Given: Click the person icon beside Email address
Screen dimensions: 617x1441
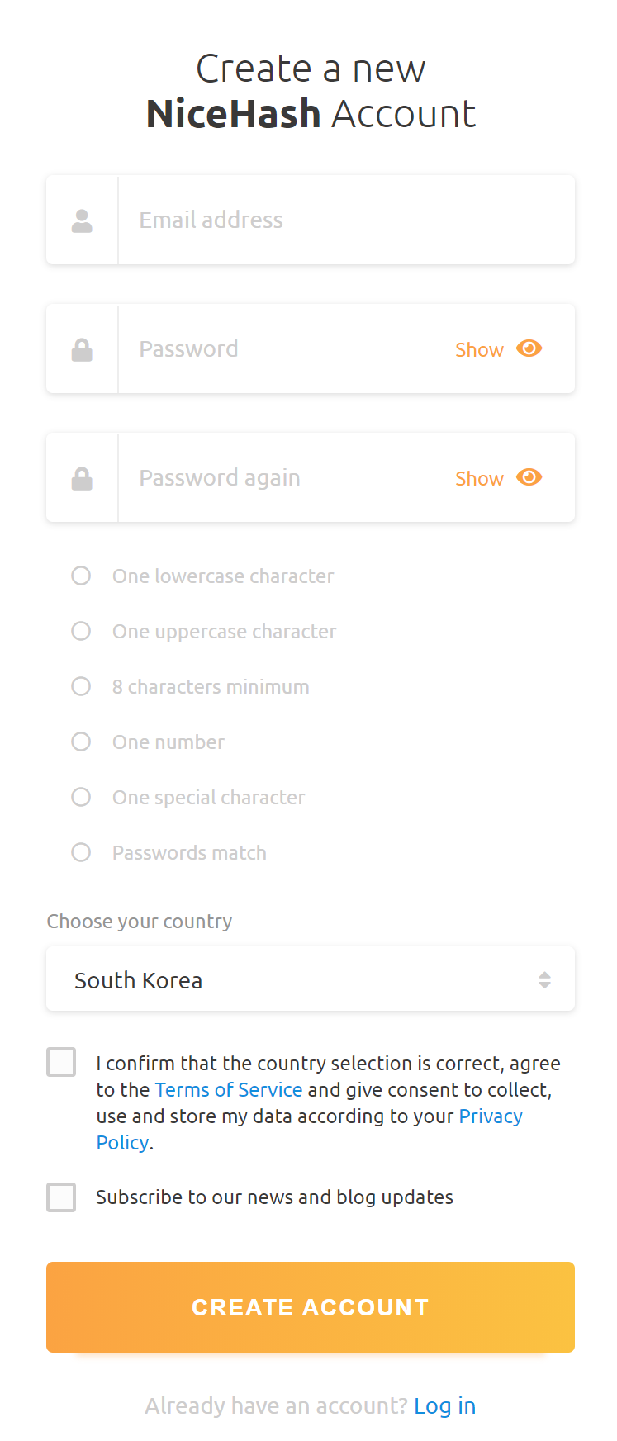Looking at the screenshot, I should click(81, 219).
